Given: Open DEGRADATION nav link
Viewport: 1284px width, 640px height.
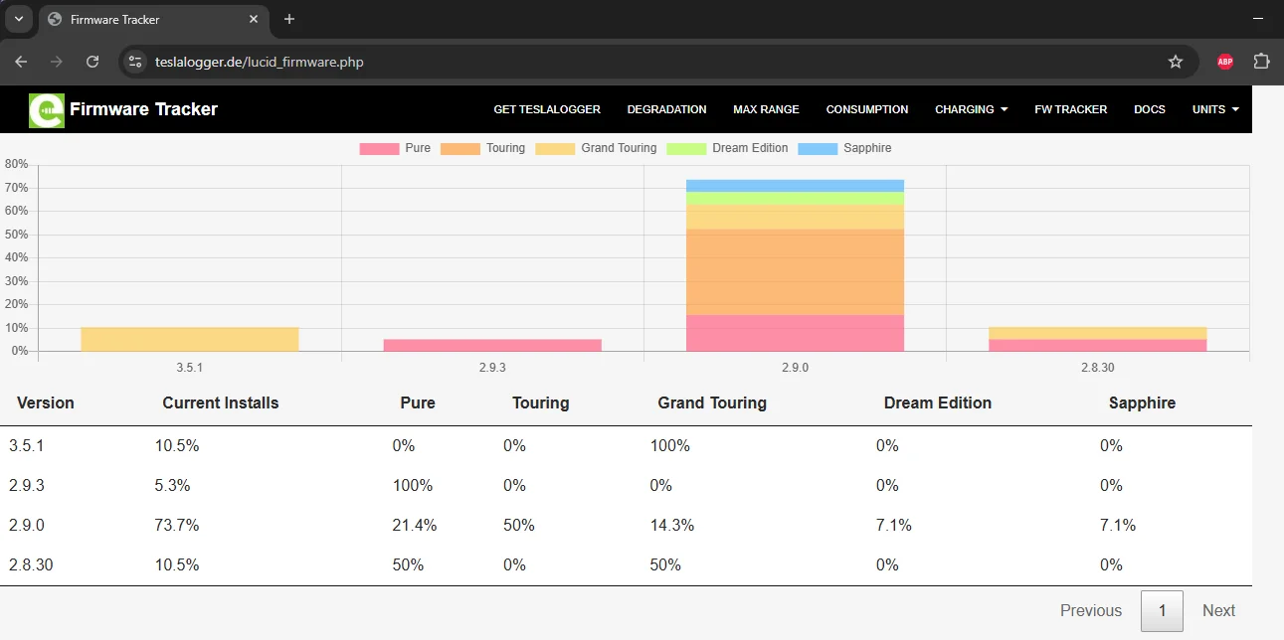Looking at the screenshot, I should click(666, 109).
